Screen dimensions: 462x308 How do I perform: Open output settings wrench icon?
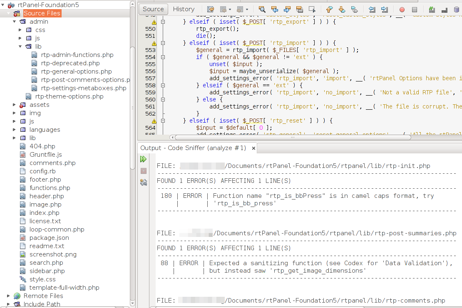[x=144, y=182]
